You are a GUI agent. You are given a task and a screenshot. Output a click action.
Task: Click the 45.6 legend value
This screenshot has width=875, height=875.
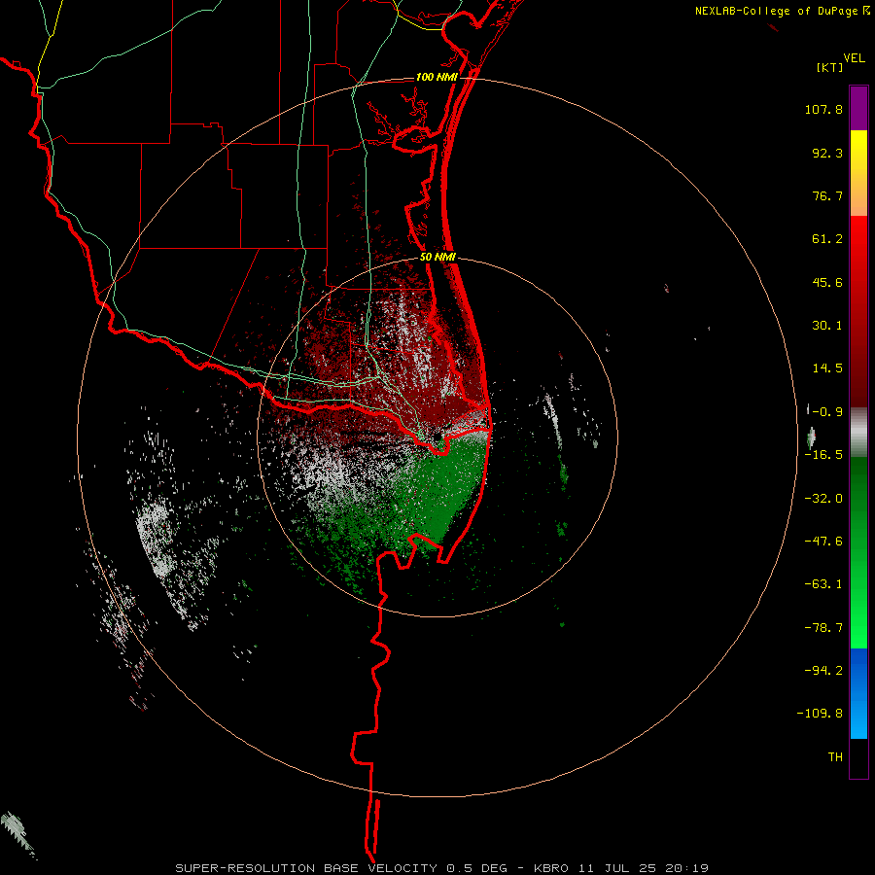pos(827,282)
